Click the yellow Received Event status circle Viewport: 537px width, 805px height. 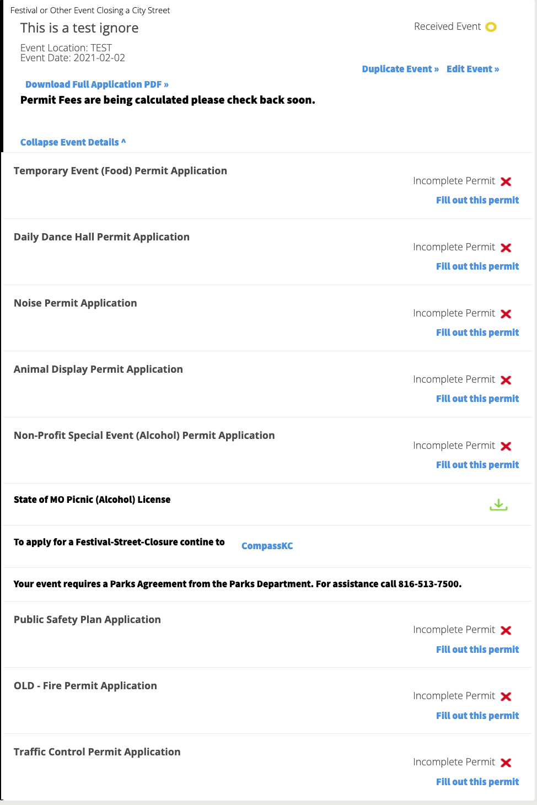coord(491,27)
